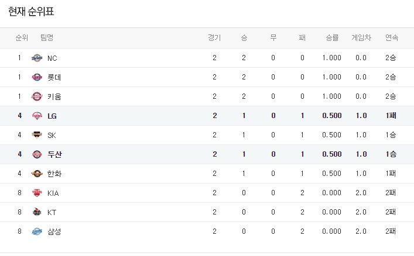
Task: Click the 승률 column header
Action: click(332, 38)
